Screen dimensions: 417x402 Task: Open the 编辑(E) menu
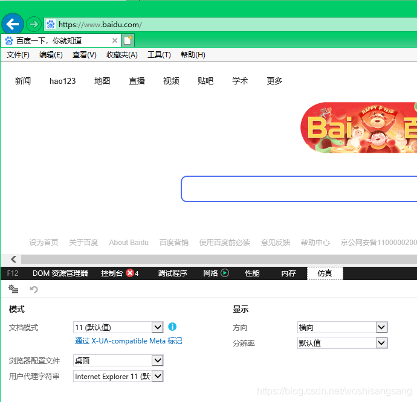click(x=51, y=55)
